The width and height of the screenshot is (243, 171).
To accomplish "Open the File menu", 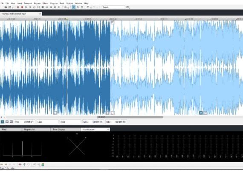I will pyautogui.click(x=2, y=3).
